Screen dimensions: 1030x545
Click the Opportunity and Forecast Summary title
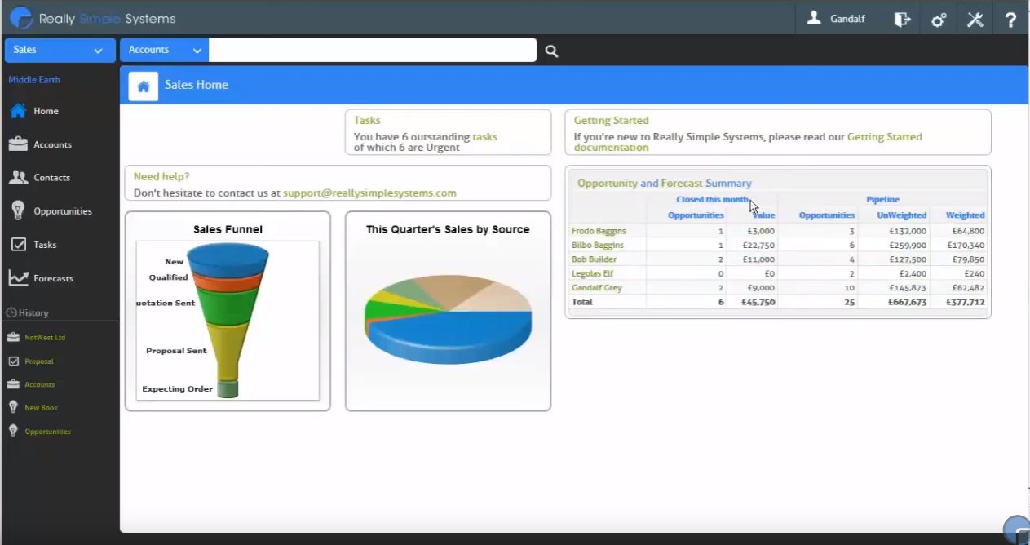[665, 184]
